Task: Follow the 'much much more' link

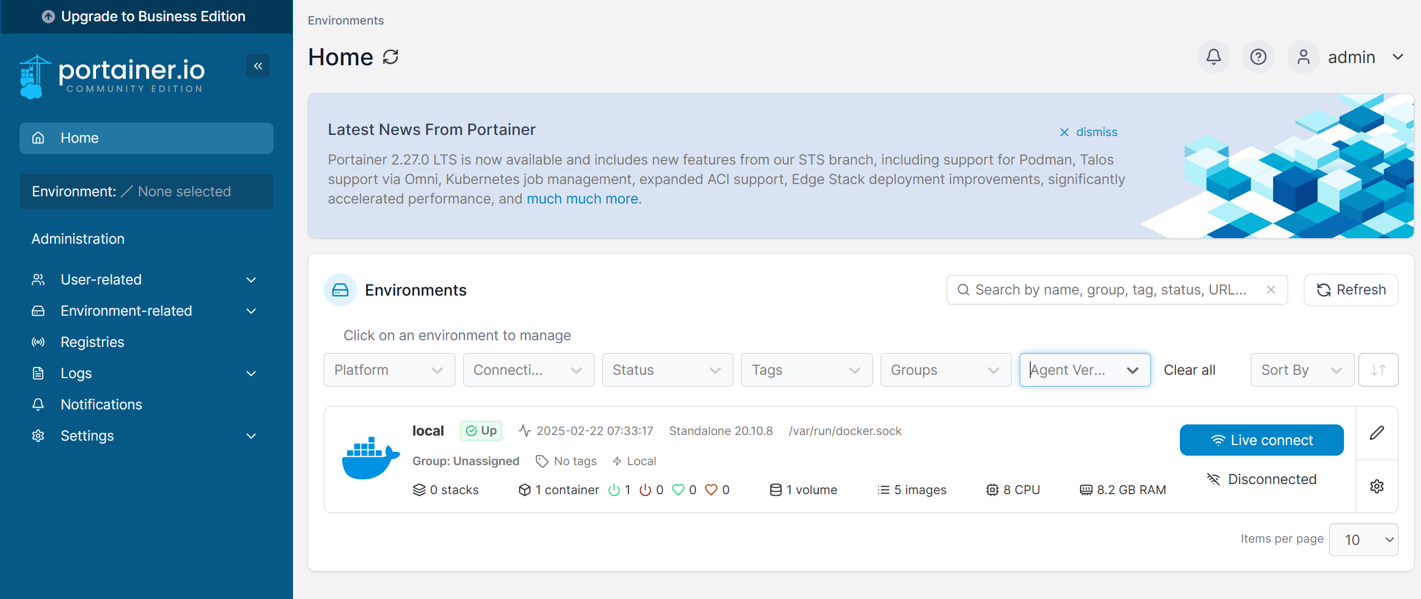Action: click(584, 199)
